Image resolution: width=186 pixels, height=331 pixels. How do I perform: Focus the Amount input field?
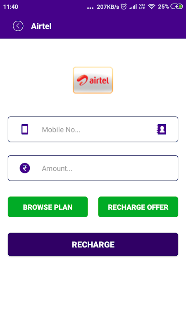(93, 168)
